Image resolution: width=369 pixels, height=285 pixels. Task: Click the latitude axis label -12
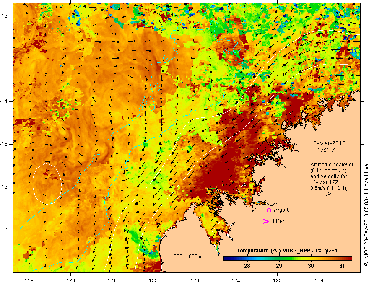[4, 16]
